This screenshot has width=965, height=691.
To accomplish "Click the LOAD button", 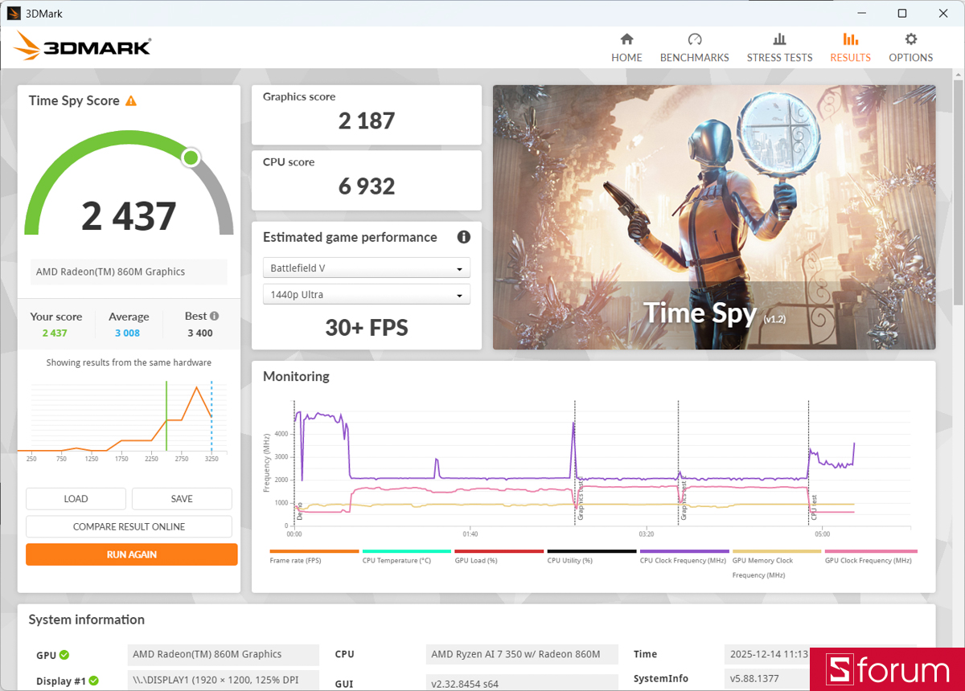I will tap(76, 498).
